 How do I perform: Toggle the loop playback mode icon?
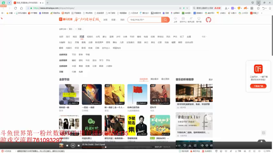(207, 146)
